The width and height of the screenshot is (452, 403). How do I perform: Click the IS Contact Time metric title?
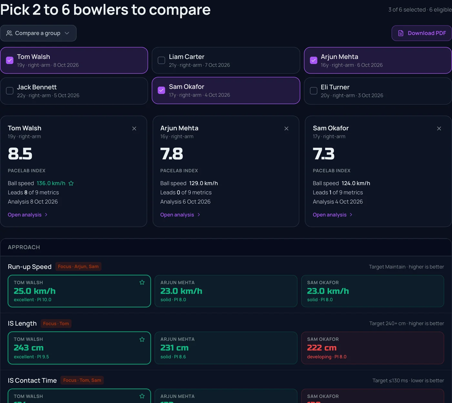click(x=32, y=381)
